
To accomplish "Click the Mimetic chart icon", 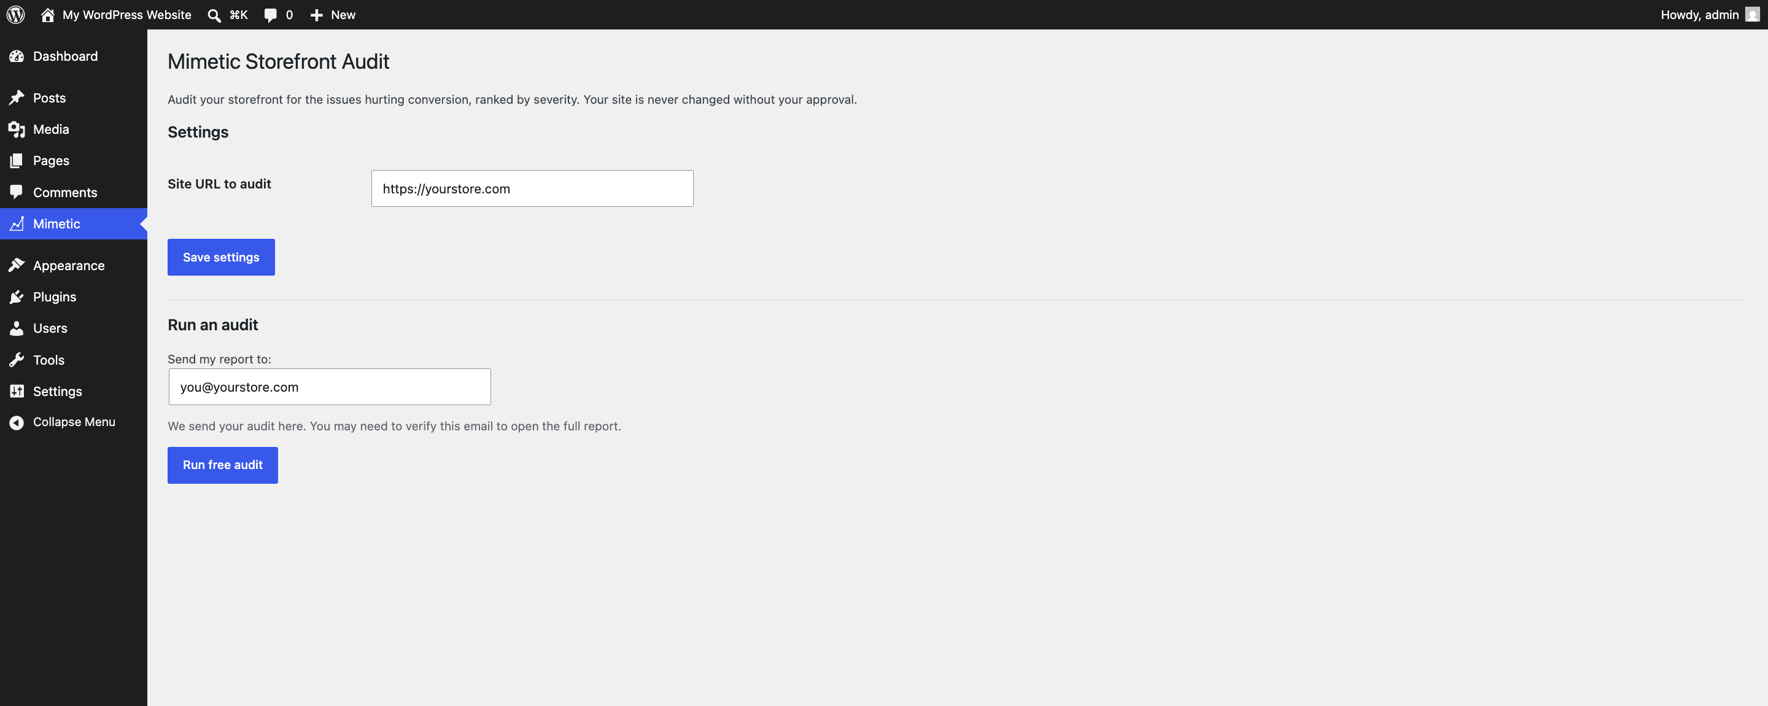I will pos(17,223).
